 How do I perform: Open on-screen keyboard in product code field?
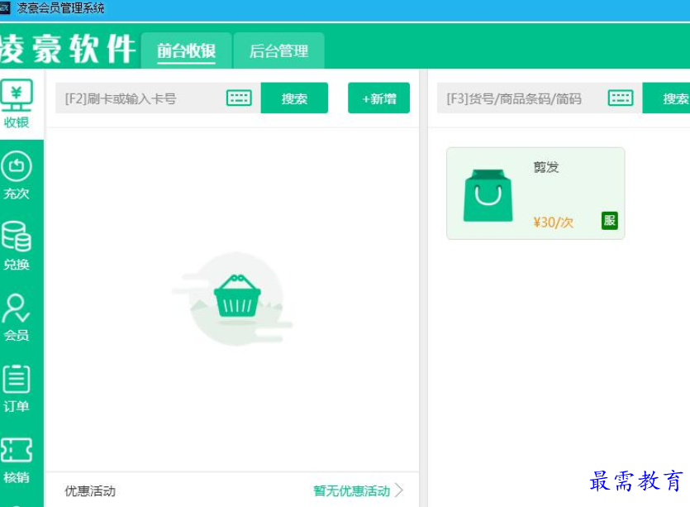[621, 98]
